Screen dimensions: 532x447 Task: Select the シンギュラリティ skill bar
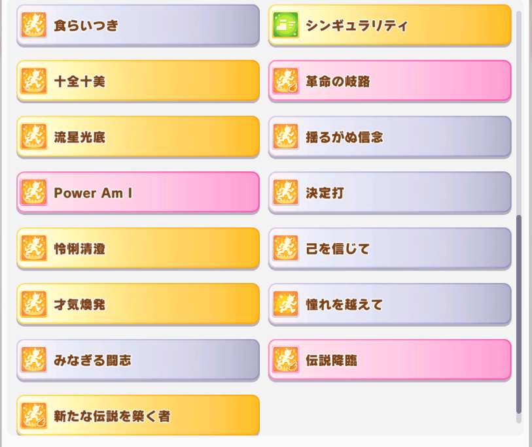[x=390, y=25]
